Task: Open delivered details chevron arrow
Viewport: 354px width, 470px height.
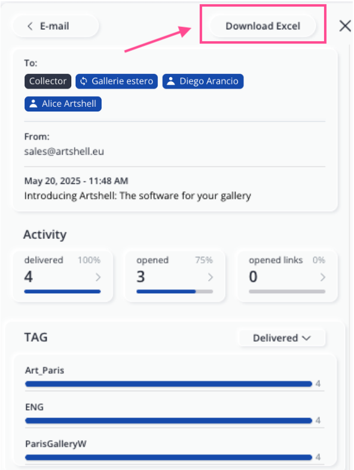Action: point(98,277)
